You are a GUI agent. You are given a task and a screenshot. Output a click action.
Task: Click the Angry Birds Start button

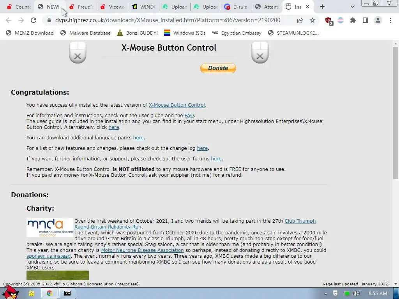pyautogui.click(x=10, y=293)
